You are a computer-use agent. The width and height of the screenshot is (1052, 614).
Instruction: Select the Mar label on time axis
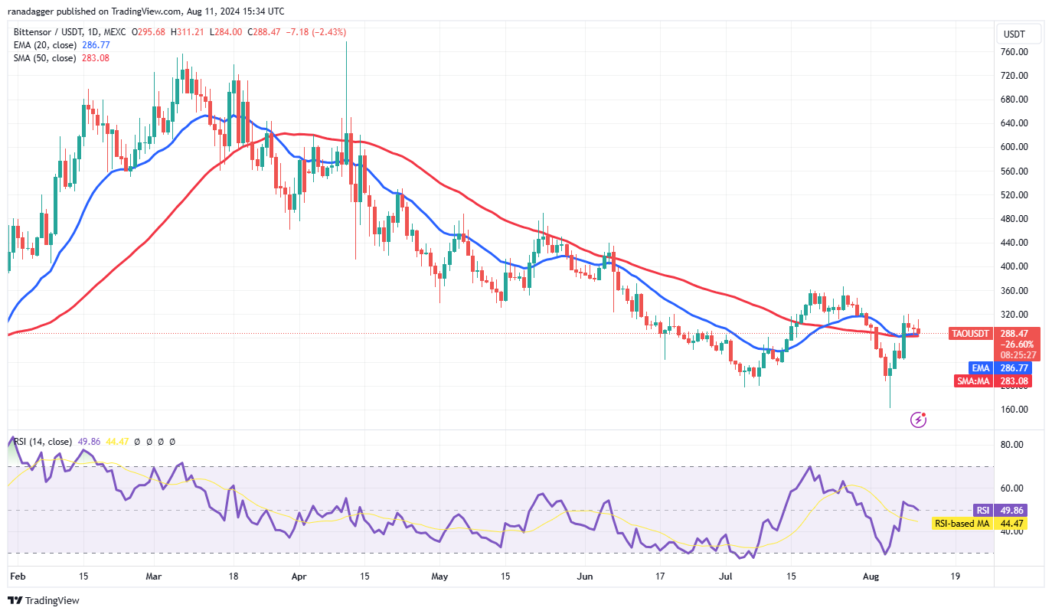click(x=155, y=574)
